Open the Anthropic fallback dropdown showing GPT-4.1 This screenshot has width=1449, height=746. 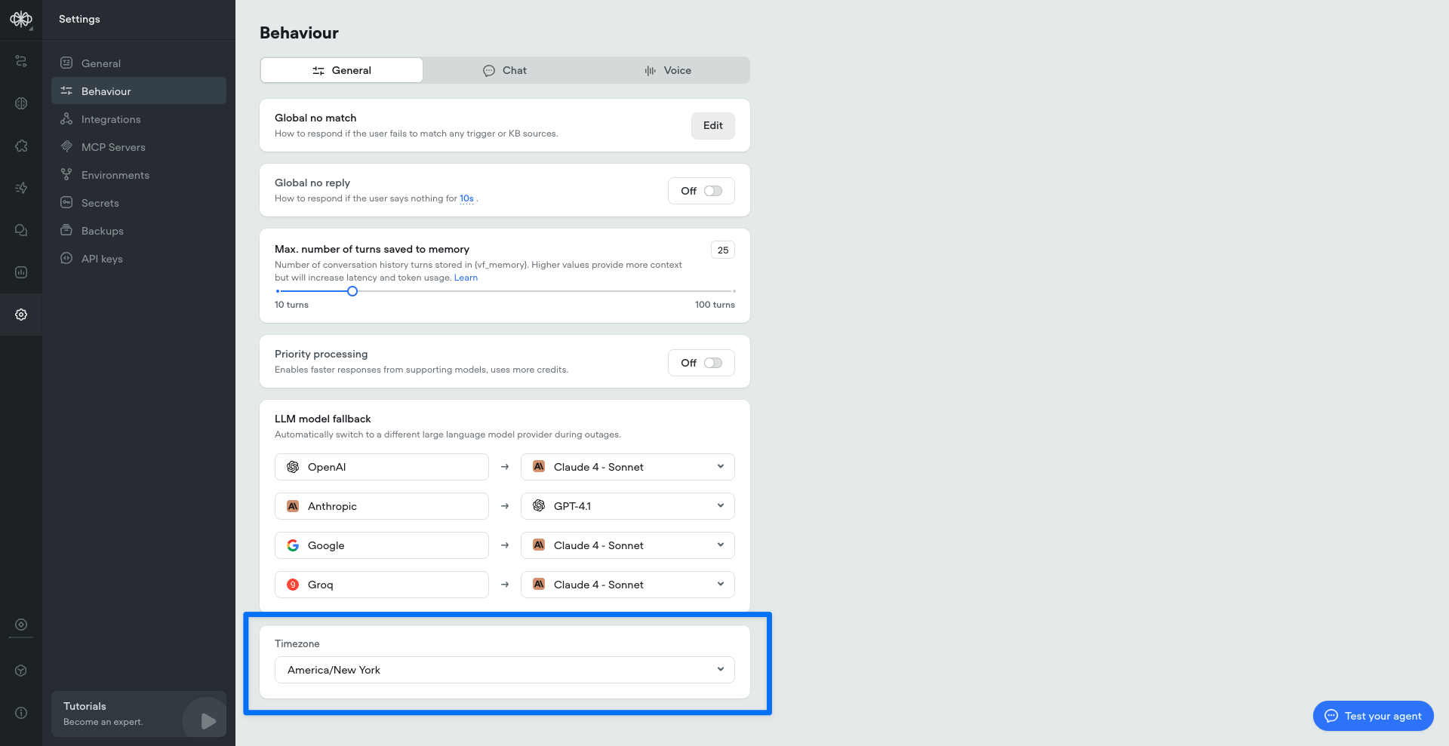coord(628,506)
